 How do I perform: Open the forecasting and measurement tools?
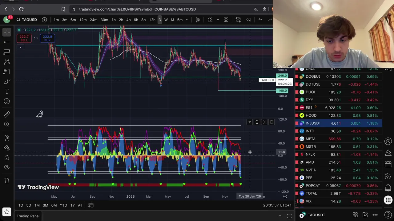(7, 72)
